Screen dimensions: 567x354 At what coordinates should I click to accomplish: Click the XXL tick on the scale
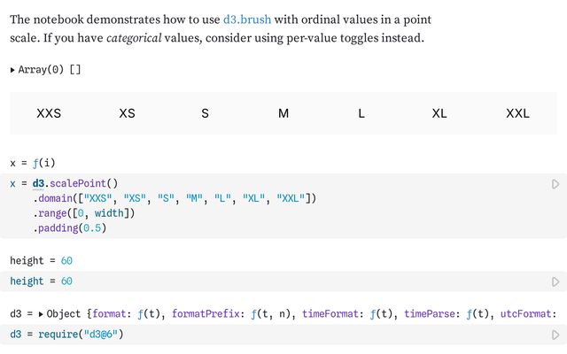517,113
